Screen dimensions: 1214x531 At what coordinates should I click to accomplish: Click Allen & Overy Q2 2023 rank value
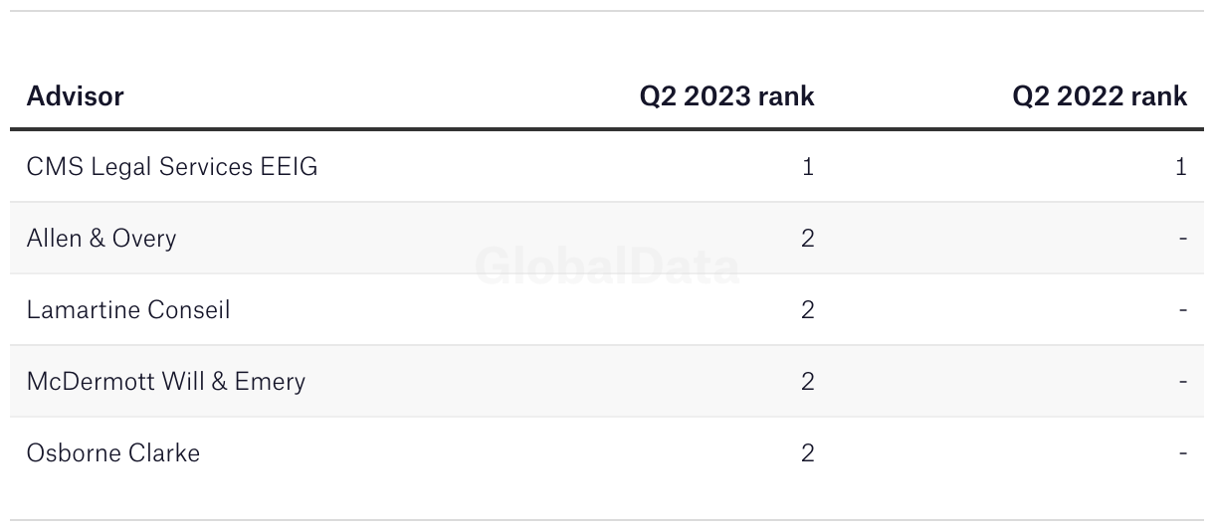click(x=808, y=239)
